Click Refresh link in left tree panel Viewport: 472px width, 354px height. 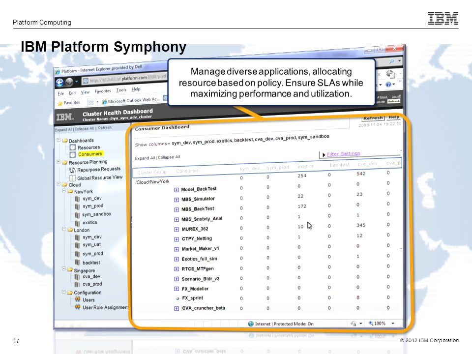105,128
